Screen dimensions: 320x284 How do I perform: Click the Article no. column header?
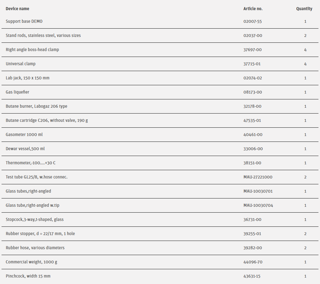coord(253,9)
